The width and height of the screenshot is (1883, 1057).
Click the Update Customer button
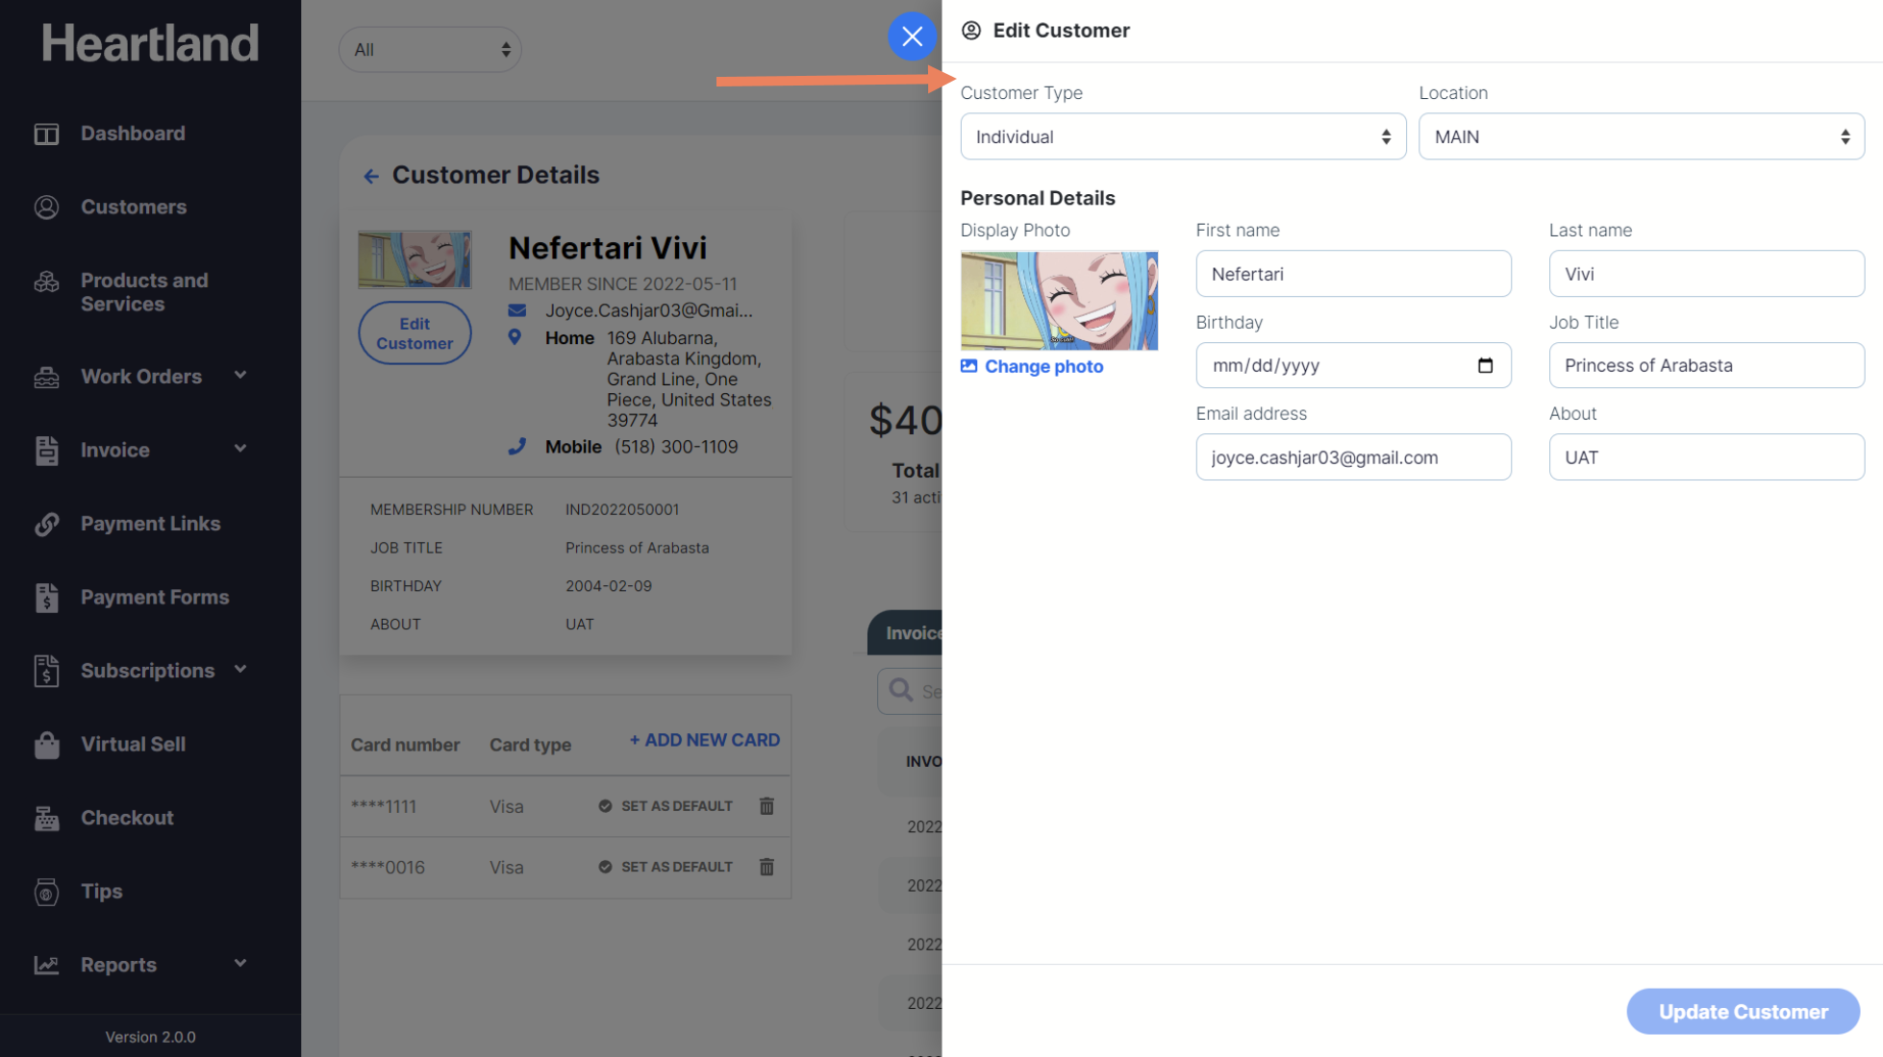pos(1742,1011)
